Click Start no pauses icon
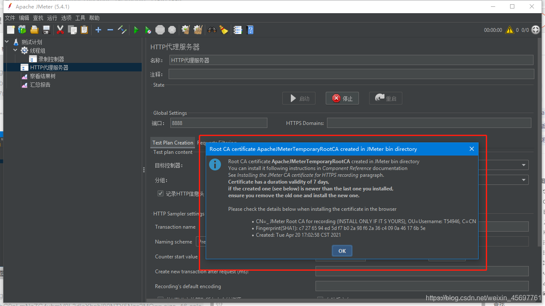Viewport: 545px width, 306px height. [x=148, y=30]
